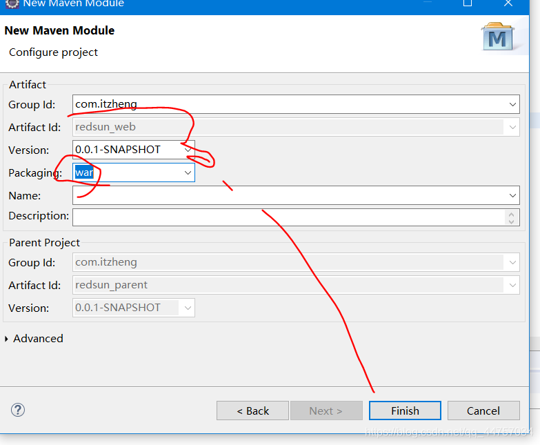The image size is (540, 445).
Task: Click the Eclipse gear icon in title bar
Action: pos(12,3)
